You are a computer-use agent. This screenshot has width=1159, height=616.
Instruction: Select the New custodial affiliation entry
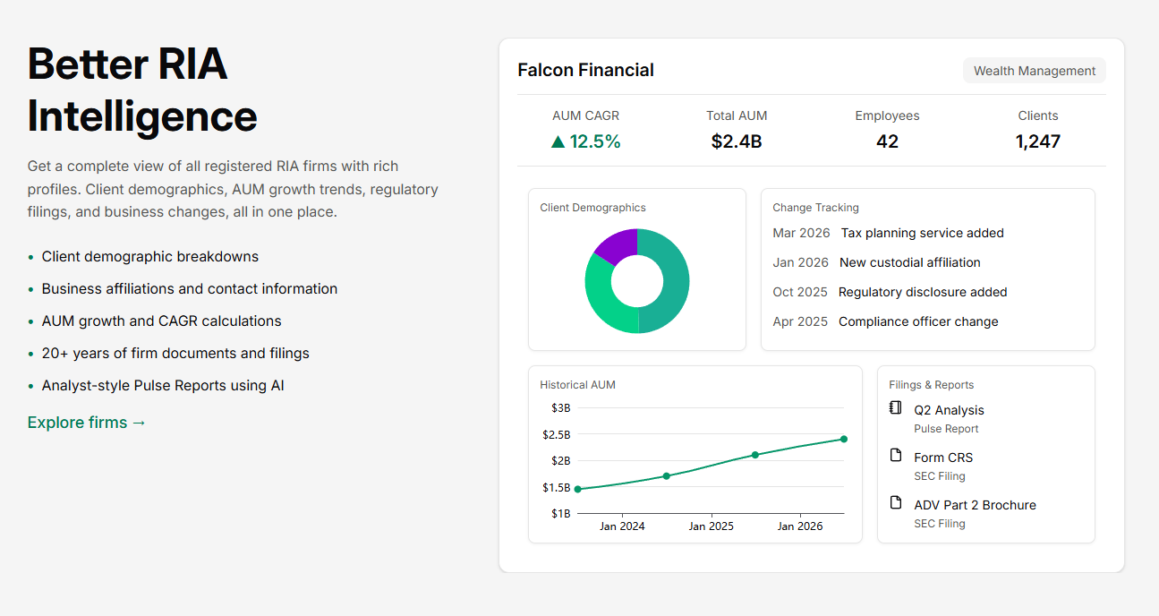point(909,262)
